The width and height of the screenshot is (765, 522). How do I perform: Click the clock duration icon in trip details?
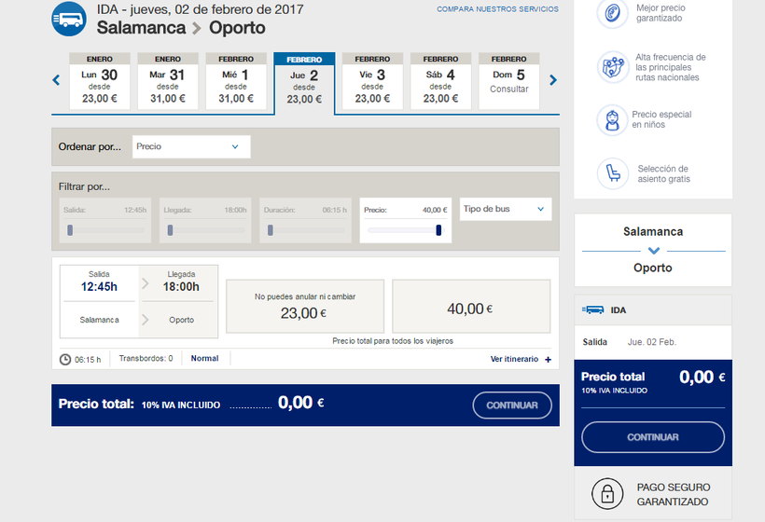tap(65, 359)
